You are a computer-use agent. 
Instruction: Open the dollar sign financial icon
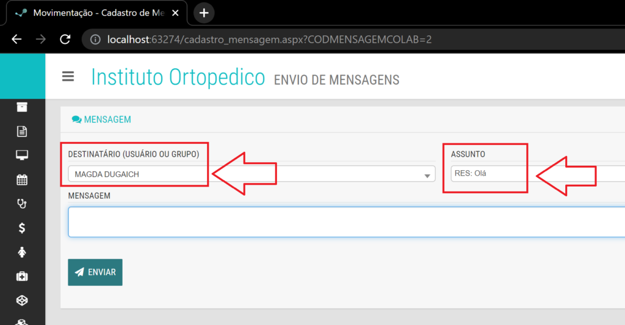pos(22,228)
